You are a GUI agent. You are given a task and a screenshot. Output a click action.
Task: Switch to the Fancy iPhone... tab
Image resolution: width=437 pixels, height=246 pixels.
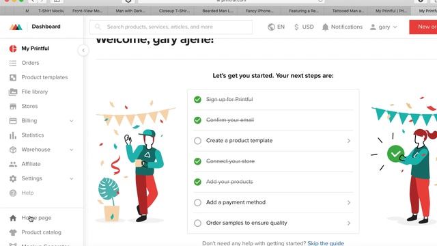259,11
